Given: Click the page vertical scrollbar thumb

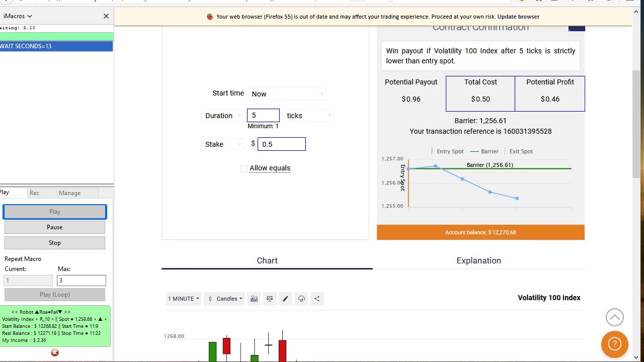Looking at the screenshot, I should click(x=637, y=124).
